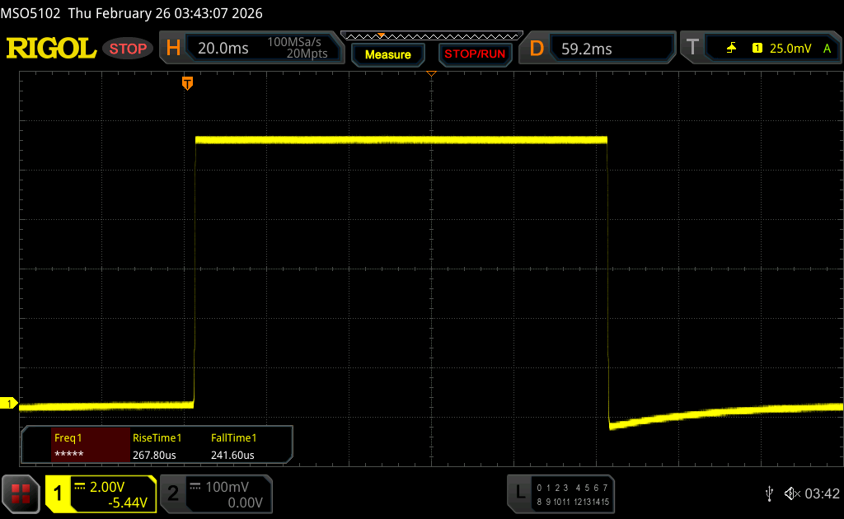Select the orange D delay icon

[x=537, y=49]
